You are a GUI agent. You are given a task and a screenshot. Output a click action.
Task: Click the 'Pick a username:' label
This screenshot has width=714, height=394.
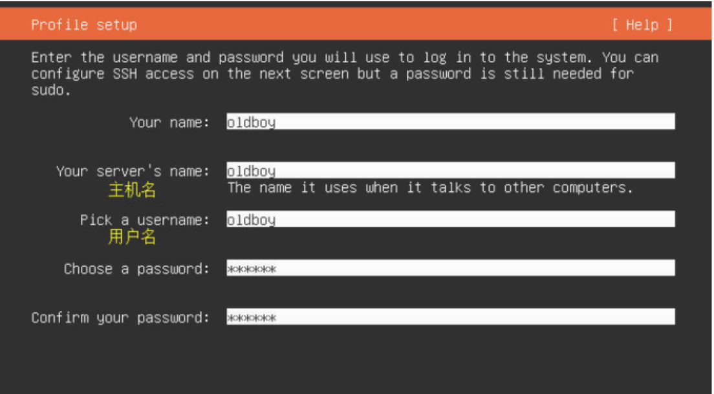click(x=145, y=220)
